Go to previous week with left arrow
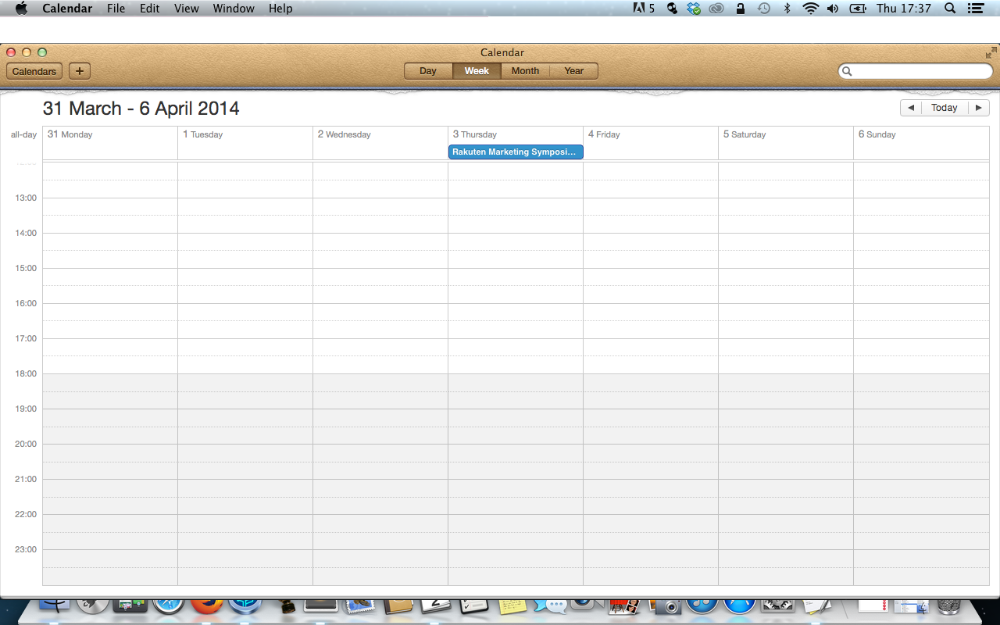 click(910, 108)
